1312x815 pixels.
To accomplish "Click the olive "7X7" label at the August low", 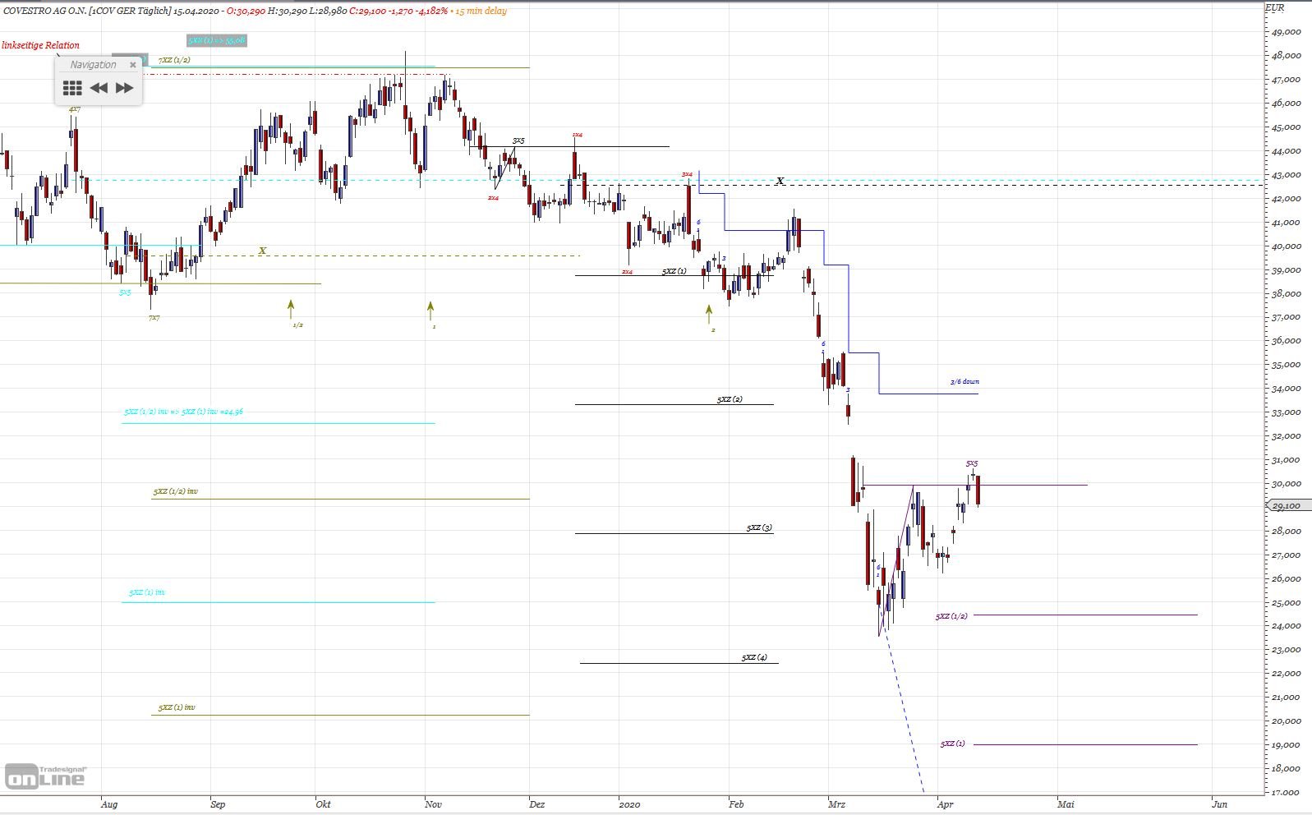I will point(154,317).
